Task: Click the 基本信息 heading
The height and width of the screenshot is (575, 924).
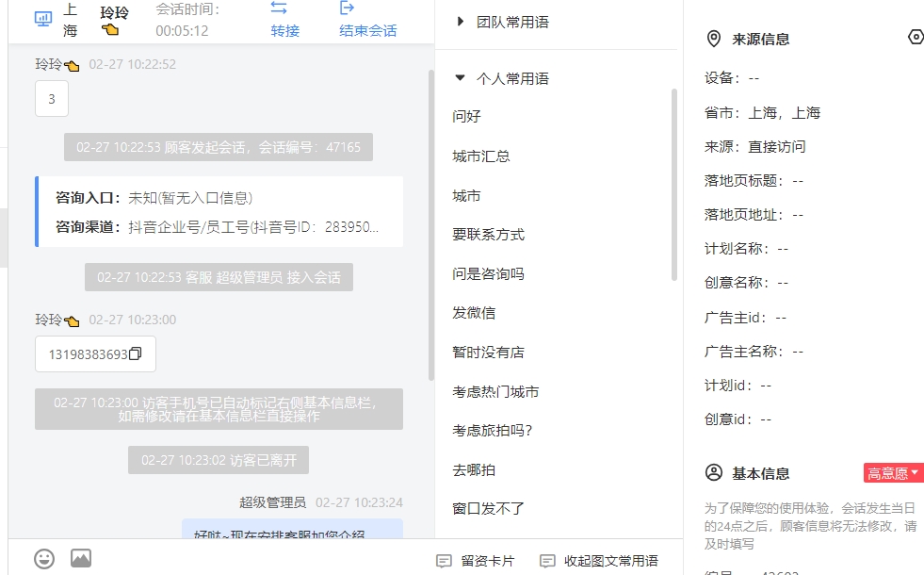Action: point(761,473)
